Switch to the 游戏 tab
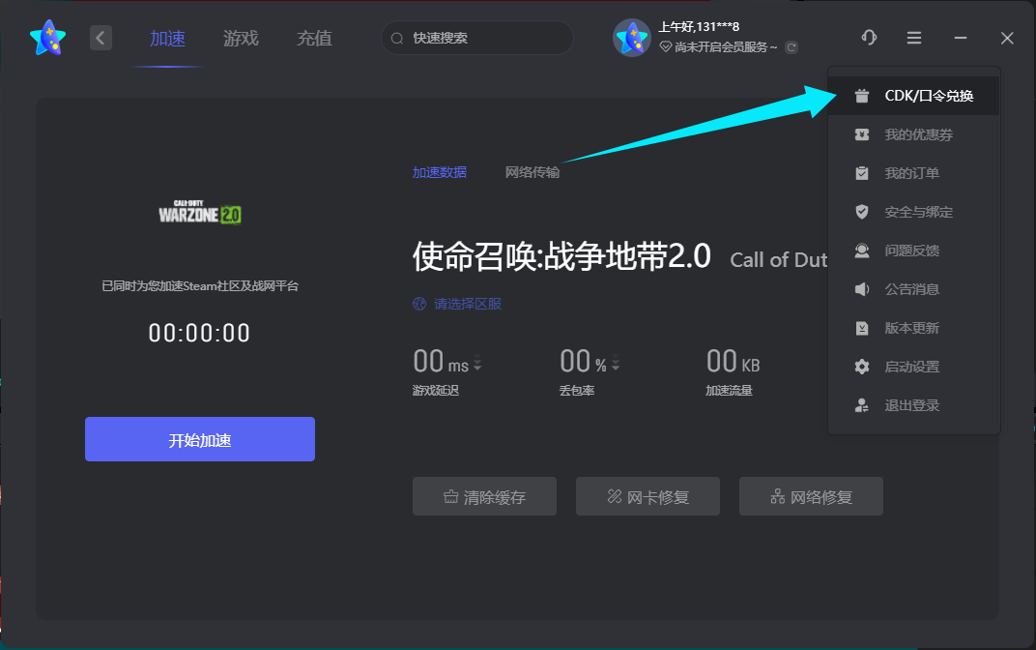This screenshot has width=1036, height=650. tap(241, 39)
